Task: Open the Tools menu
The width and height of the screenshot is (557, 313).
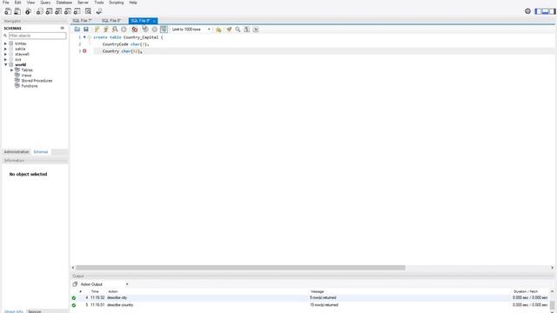Action: (x=99, y=3)
